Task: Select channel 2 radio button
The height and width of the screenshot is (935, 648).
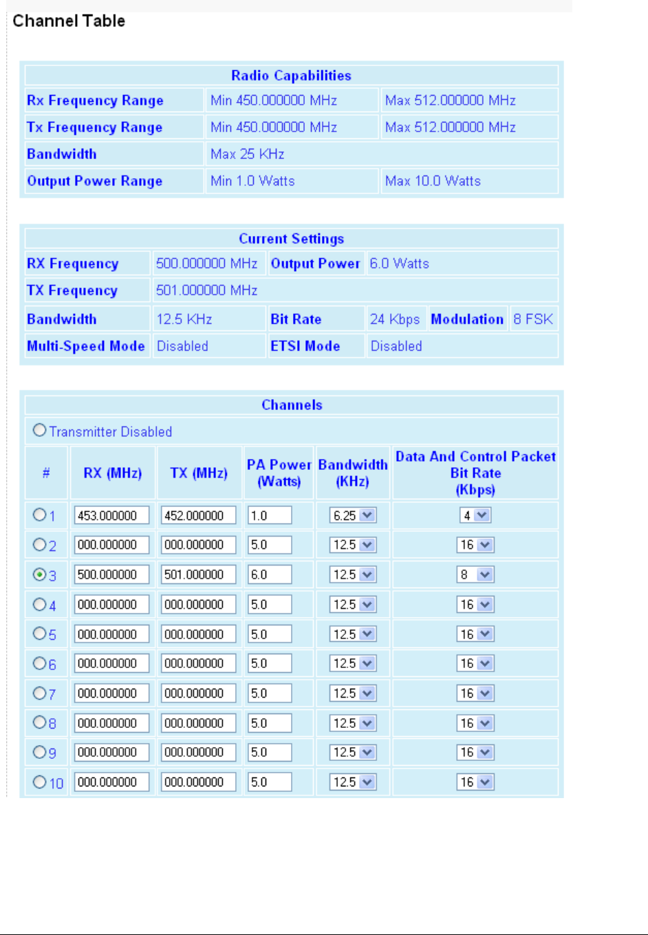Action: 40,544
